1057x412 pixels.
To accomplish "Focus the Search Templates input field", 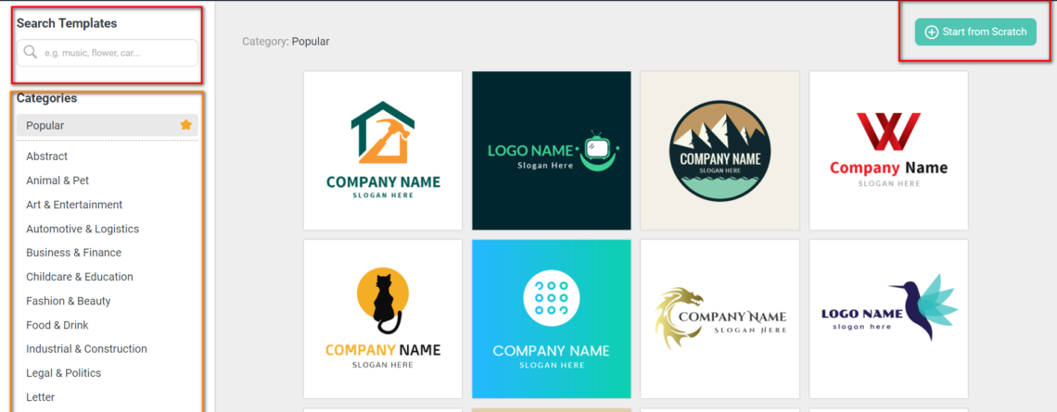I will (108, 53).
